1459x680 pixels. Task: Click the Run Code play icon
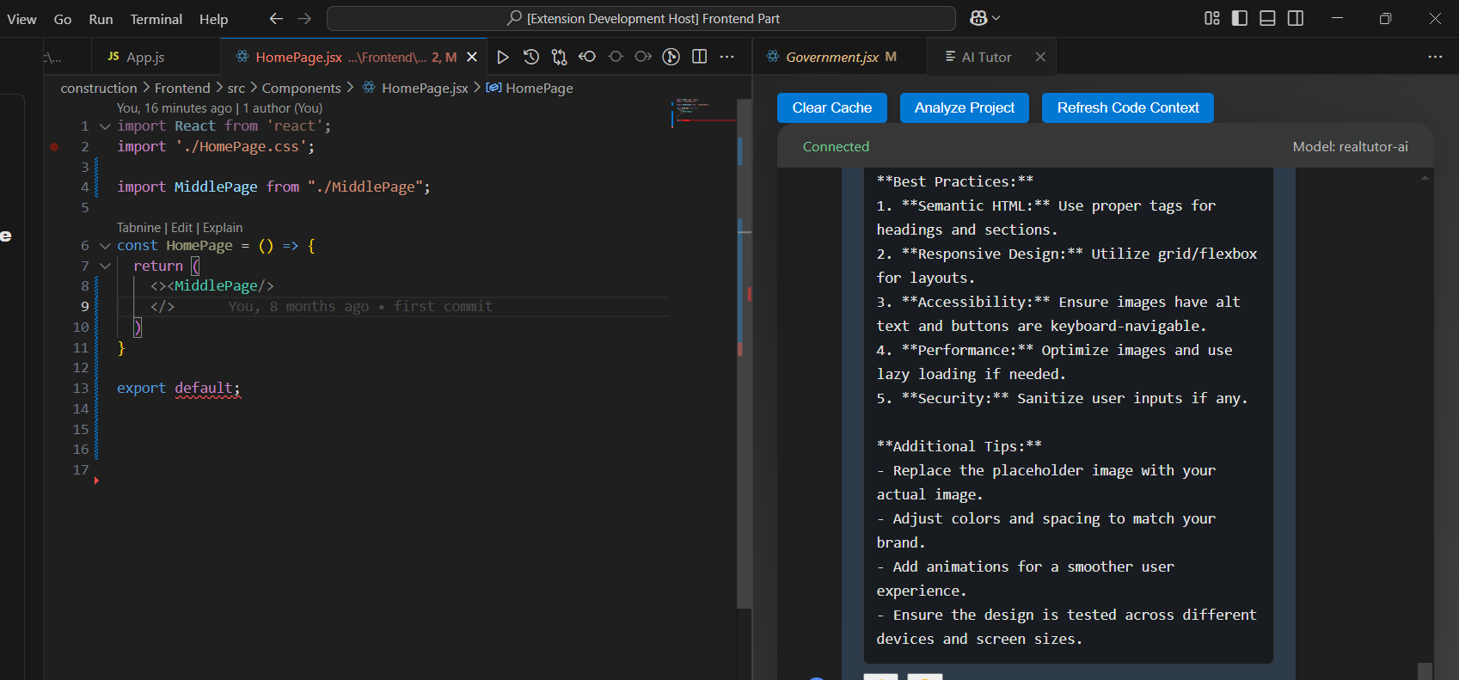tap(503, 57)
